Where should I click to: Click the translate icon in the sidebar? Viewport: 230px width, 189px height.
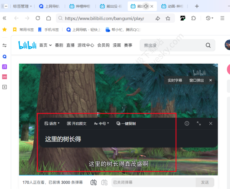[5, 66]
